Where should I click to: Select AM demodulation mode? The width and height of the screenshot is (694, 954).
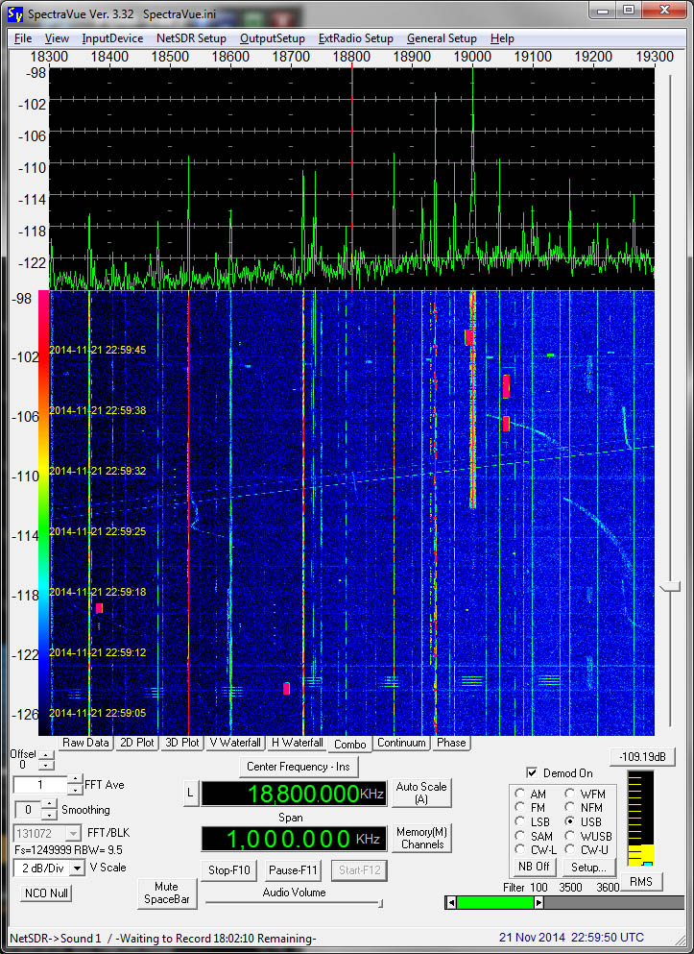pos(520,794)
